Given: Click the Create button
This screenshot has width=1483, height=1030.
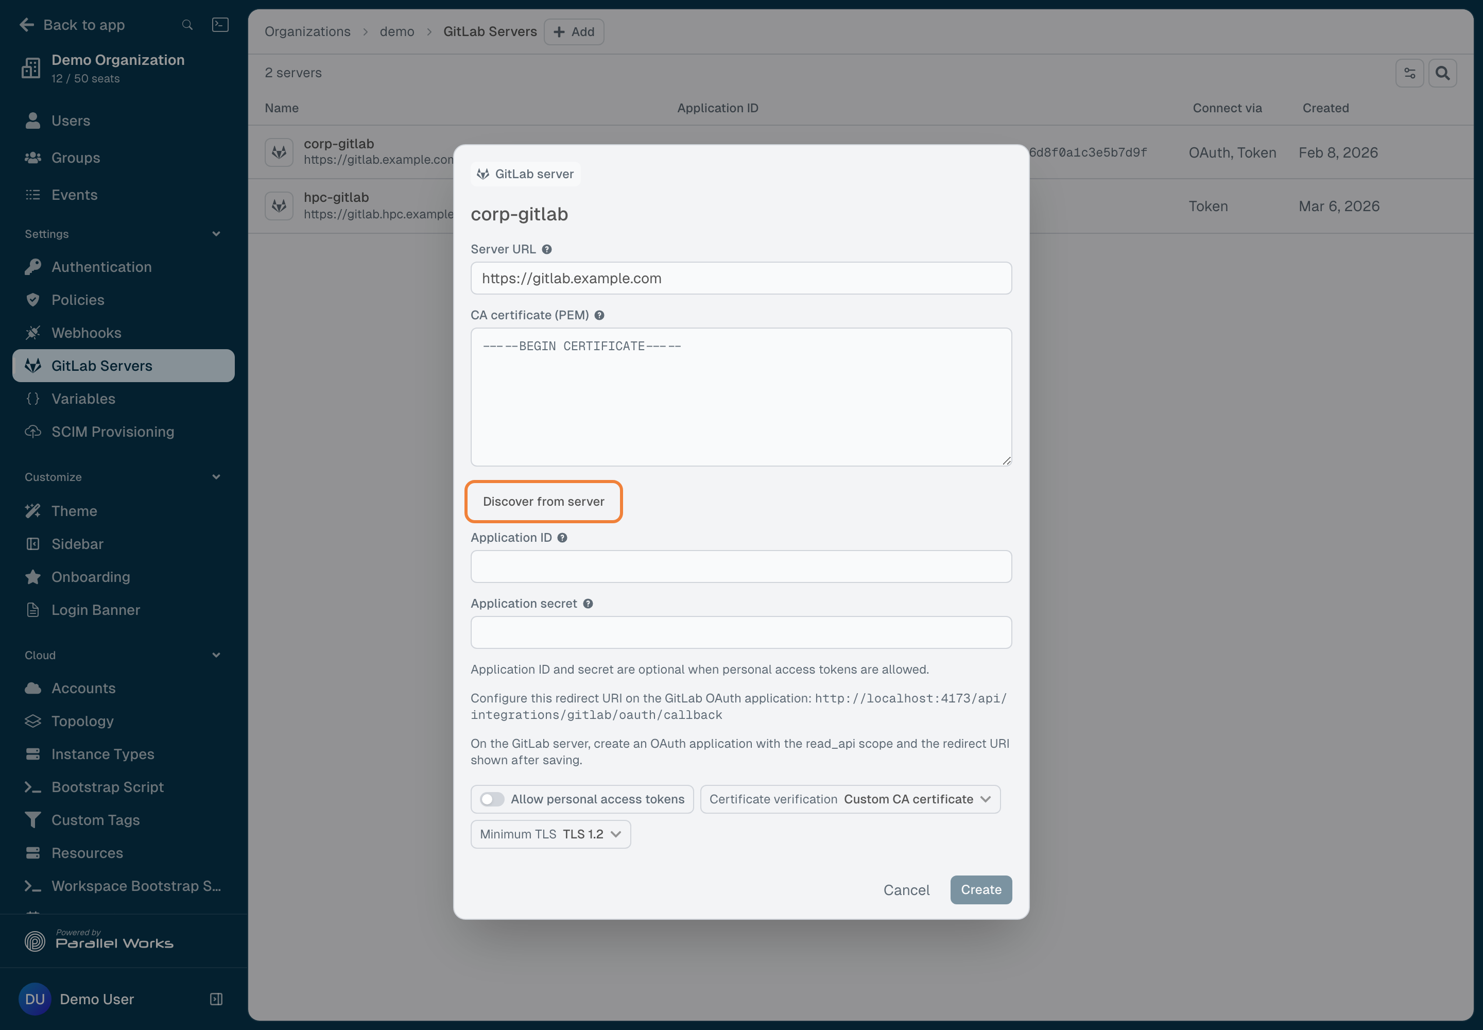Looking at the screenshot, I should (x=981, y=890).
